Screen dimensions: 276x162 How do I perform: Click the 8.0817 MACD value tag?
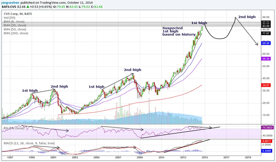[x=266, y=141]
